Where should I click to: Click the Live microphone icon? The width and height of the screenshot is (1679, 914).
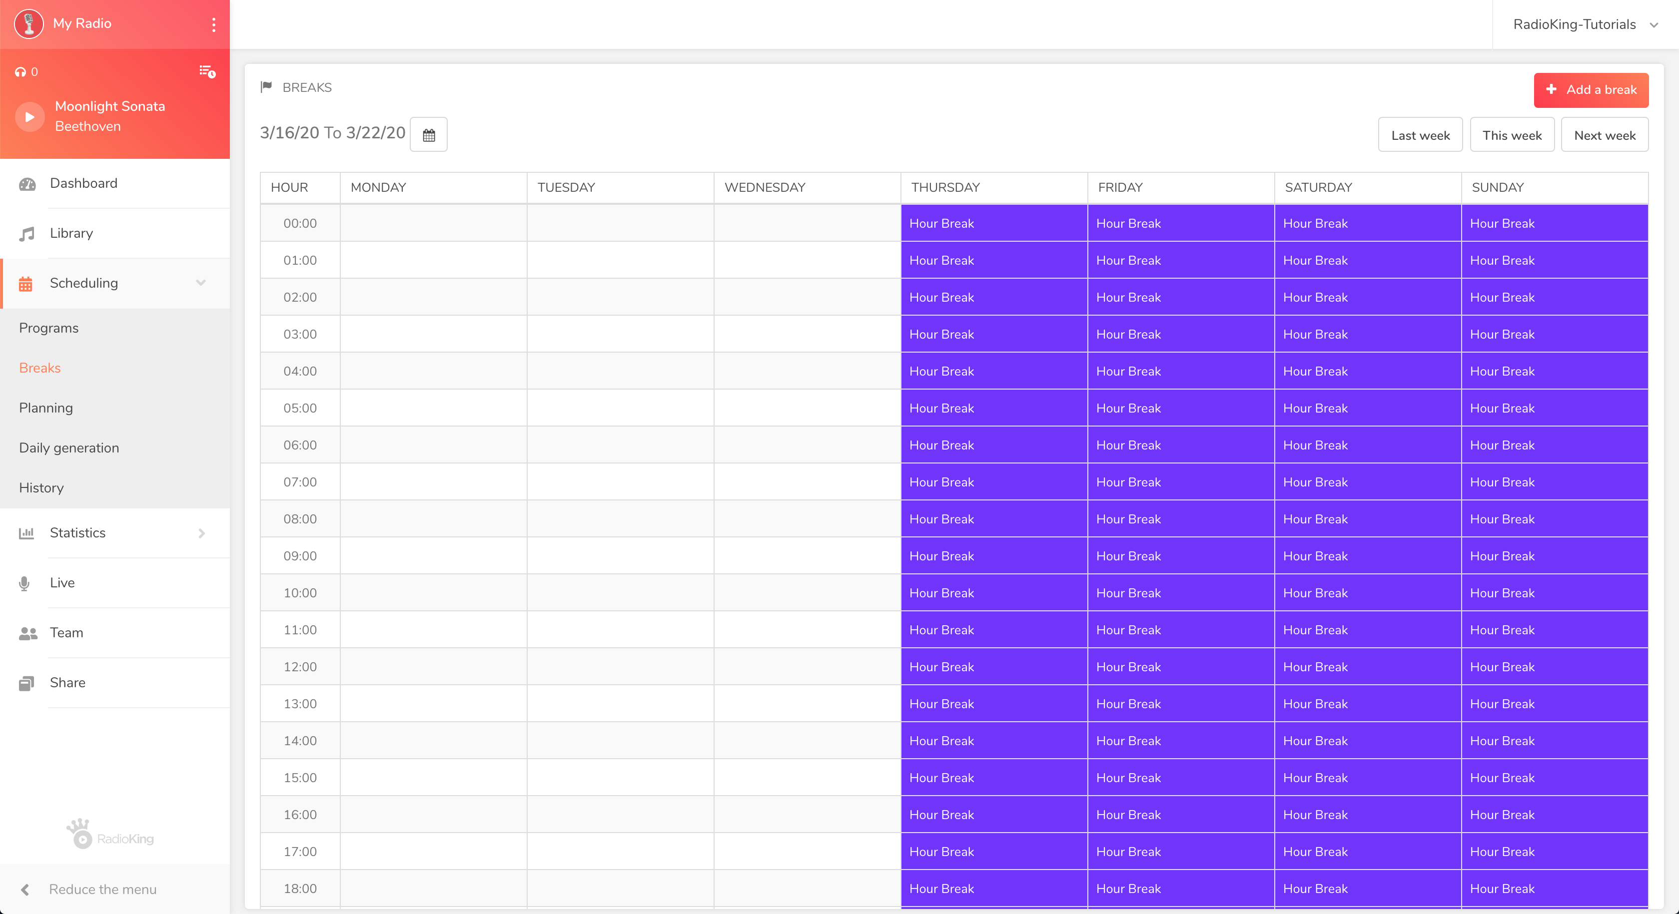pyautogui.click(x=24, y=583)
